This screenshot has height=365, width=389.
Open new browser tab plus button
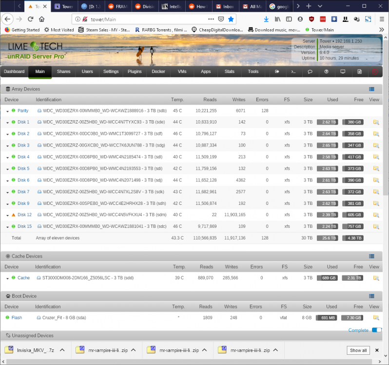click(309, 6)
